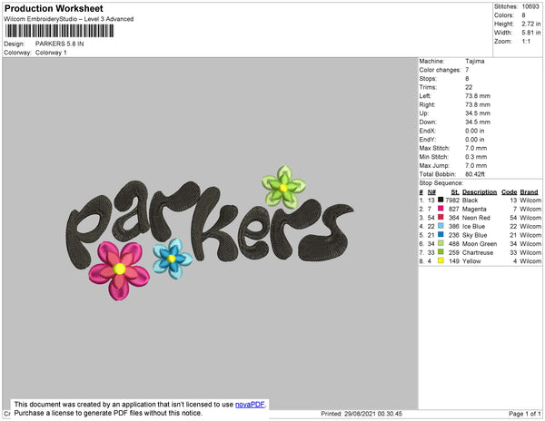Click the Stitches value '10693'
This screenshot has width=545, height=421.
(x=530, y=6)
